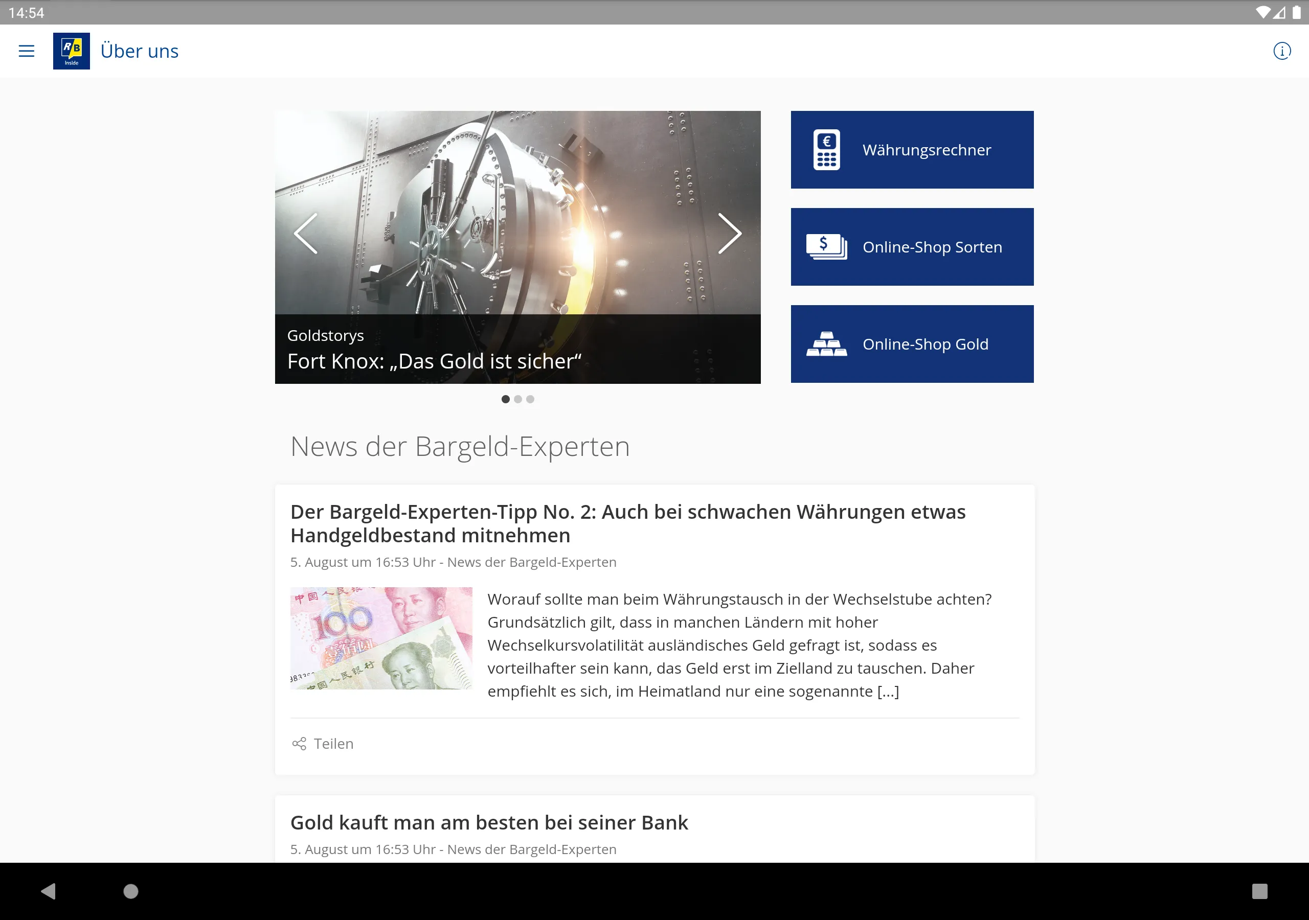Tap the status bar clock 14:54
Screen dimensions: 1309x920
tap(26, 13)
